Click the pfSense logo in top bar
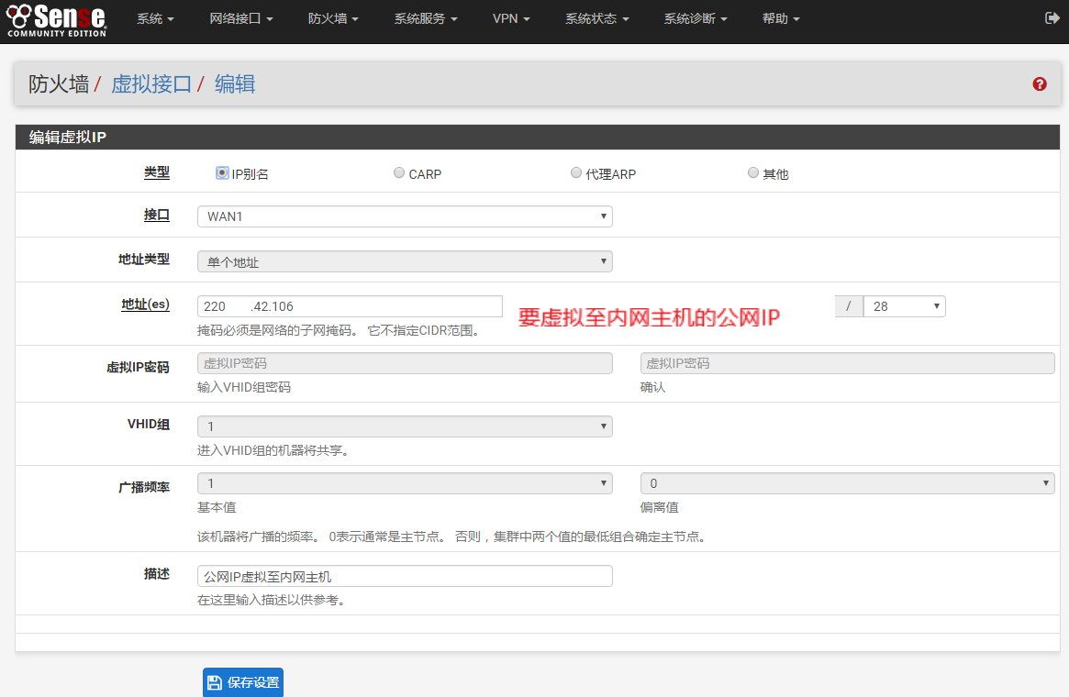Image resolution: width=1069 pixels, height=697 pixels. [56, 19]
